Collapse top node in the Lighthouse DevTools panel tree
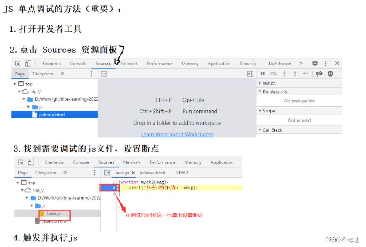Viewport: 366px width, 247px height. pos(15,84)
